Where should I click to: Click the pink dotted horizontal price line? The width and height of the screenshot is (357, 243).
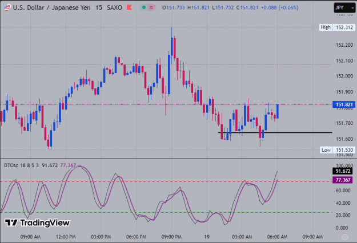click(x=166, y=65)
